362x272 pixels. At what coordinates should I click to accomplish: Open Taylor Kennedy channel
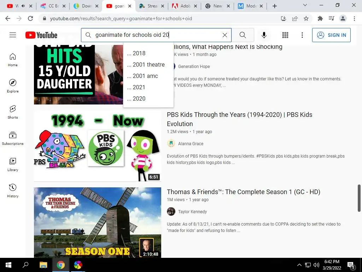point(192,212)
